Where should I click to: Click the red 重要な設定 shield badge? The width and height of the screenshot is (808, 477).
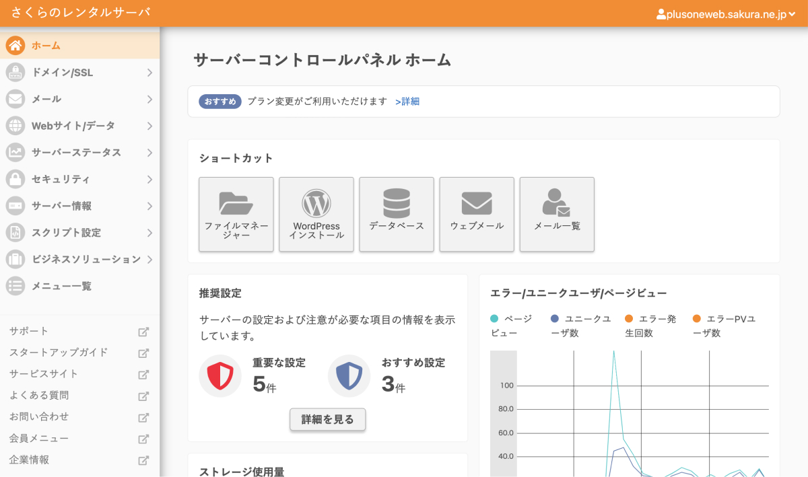tap(220, 375)
